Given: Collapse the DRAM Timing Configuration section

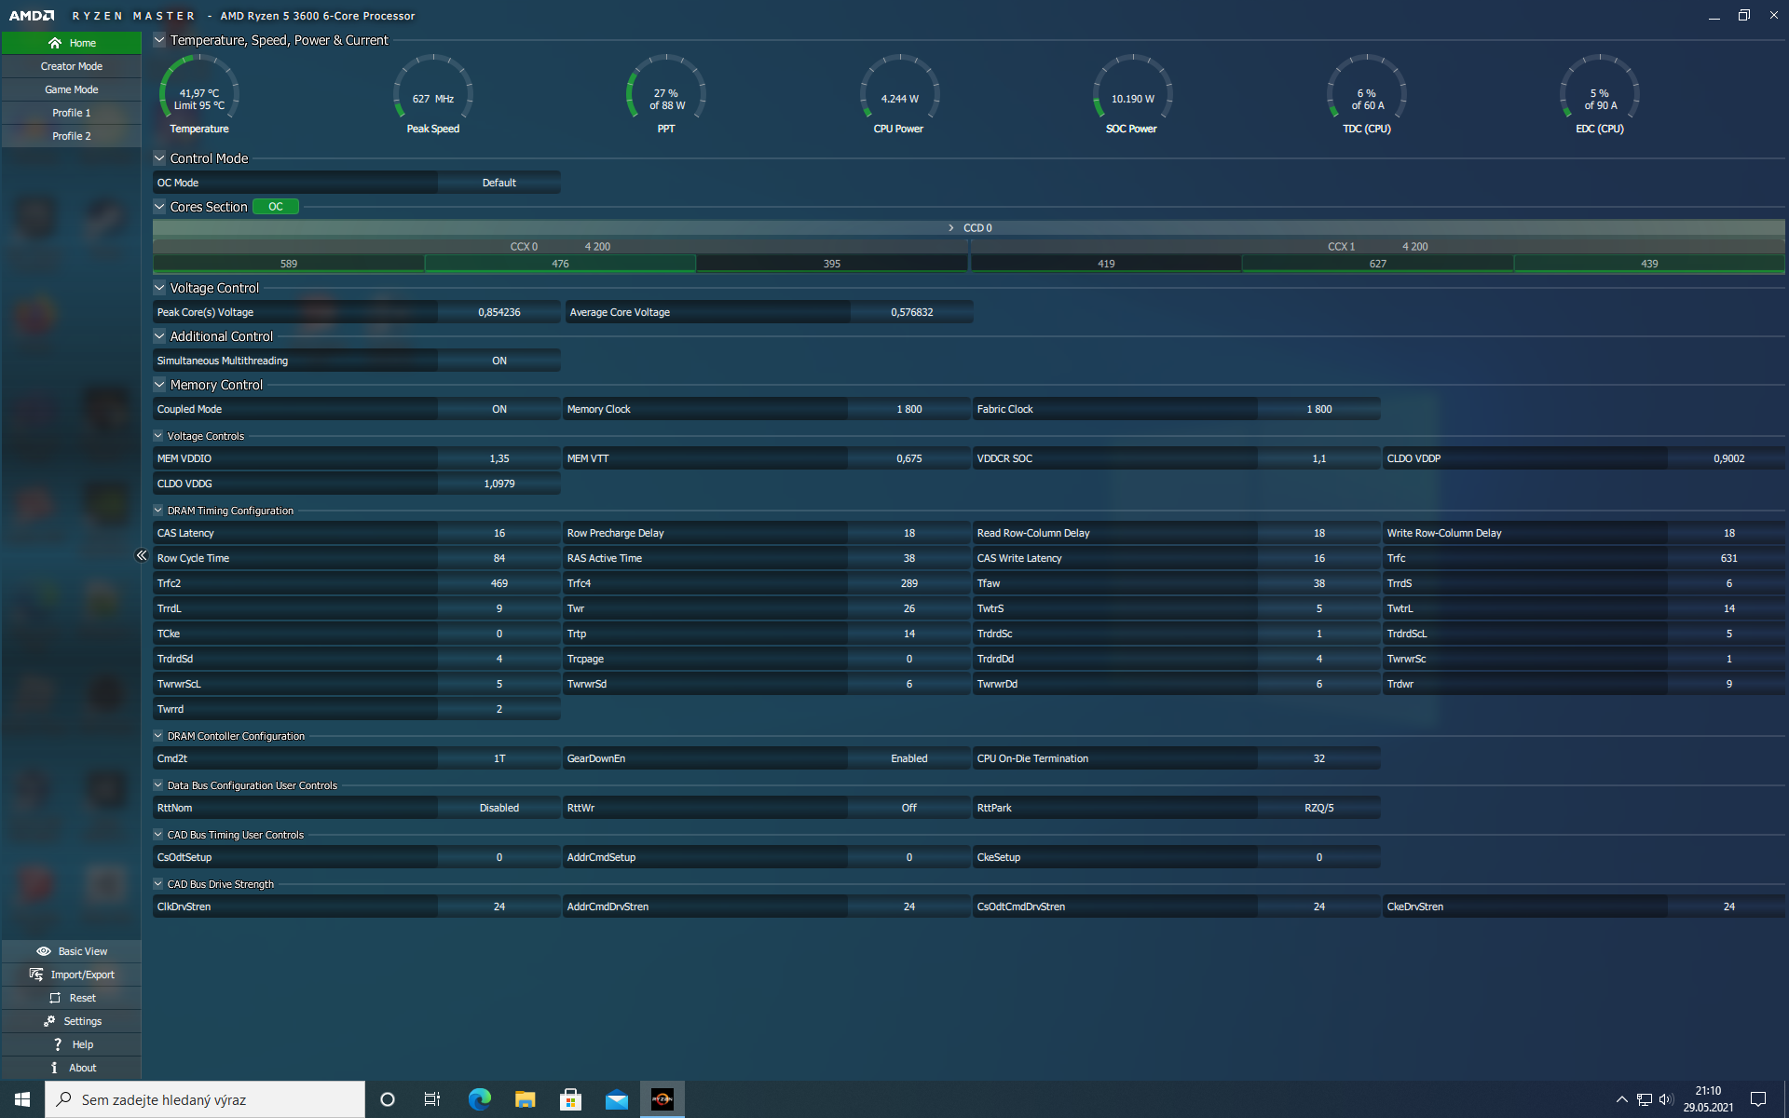Looking at the screenshot, I should tap(158, 511).
